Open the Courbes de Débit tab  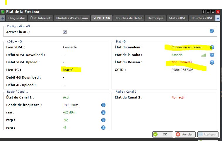129,18
